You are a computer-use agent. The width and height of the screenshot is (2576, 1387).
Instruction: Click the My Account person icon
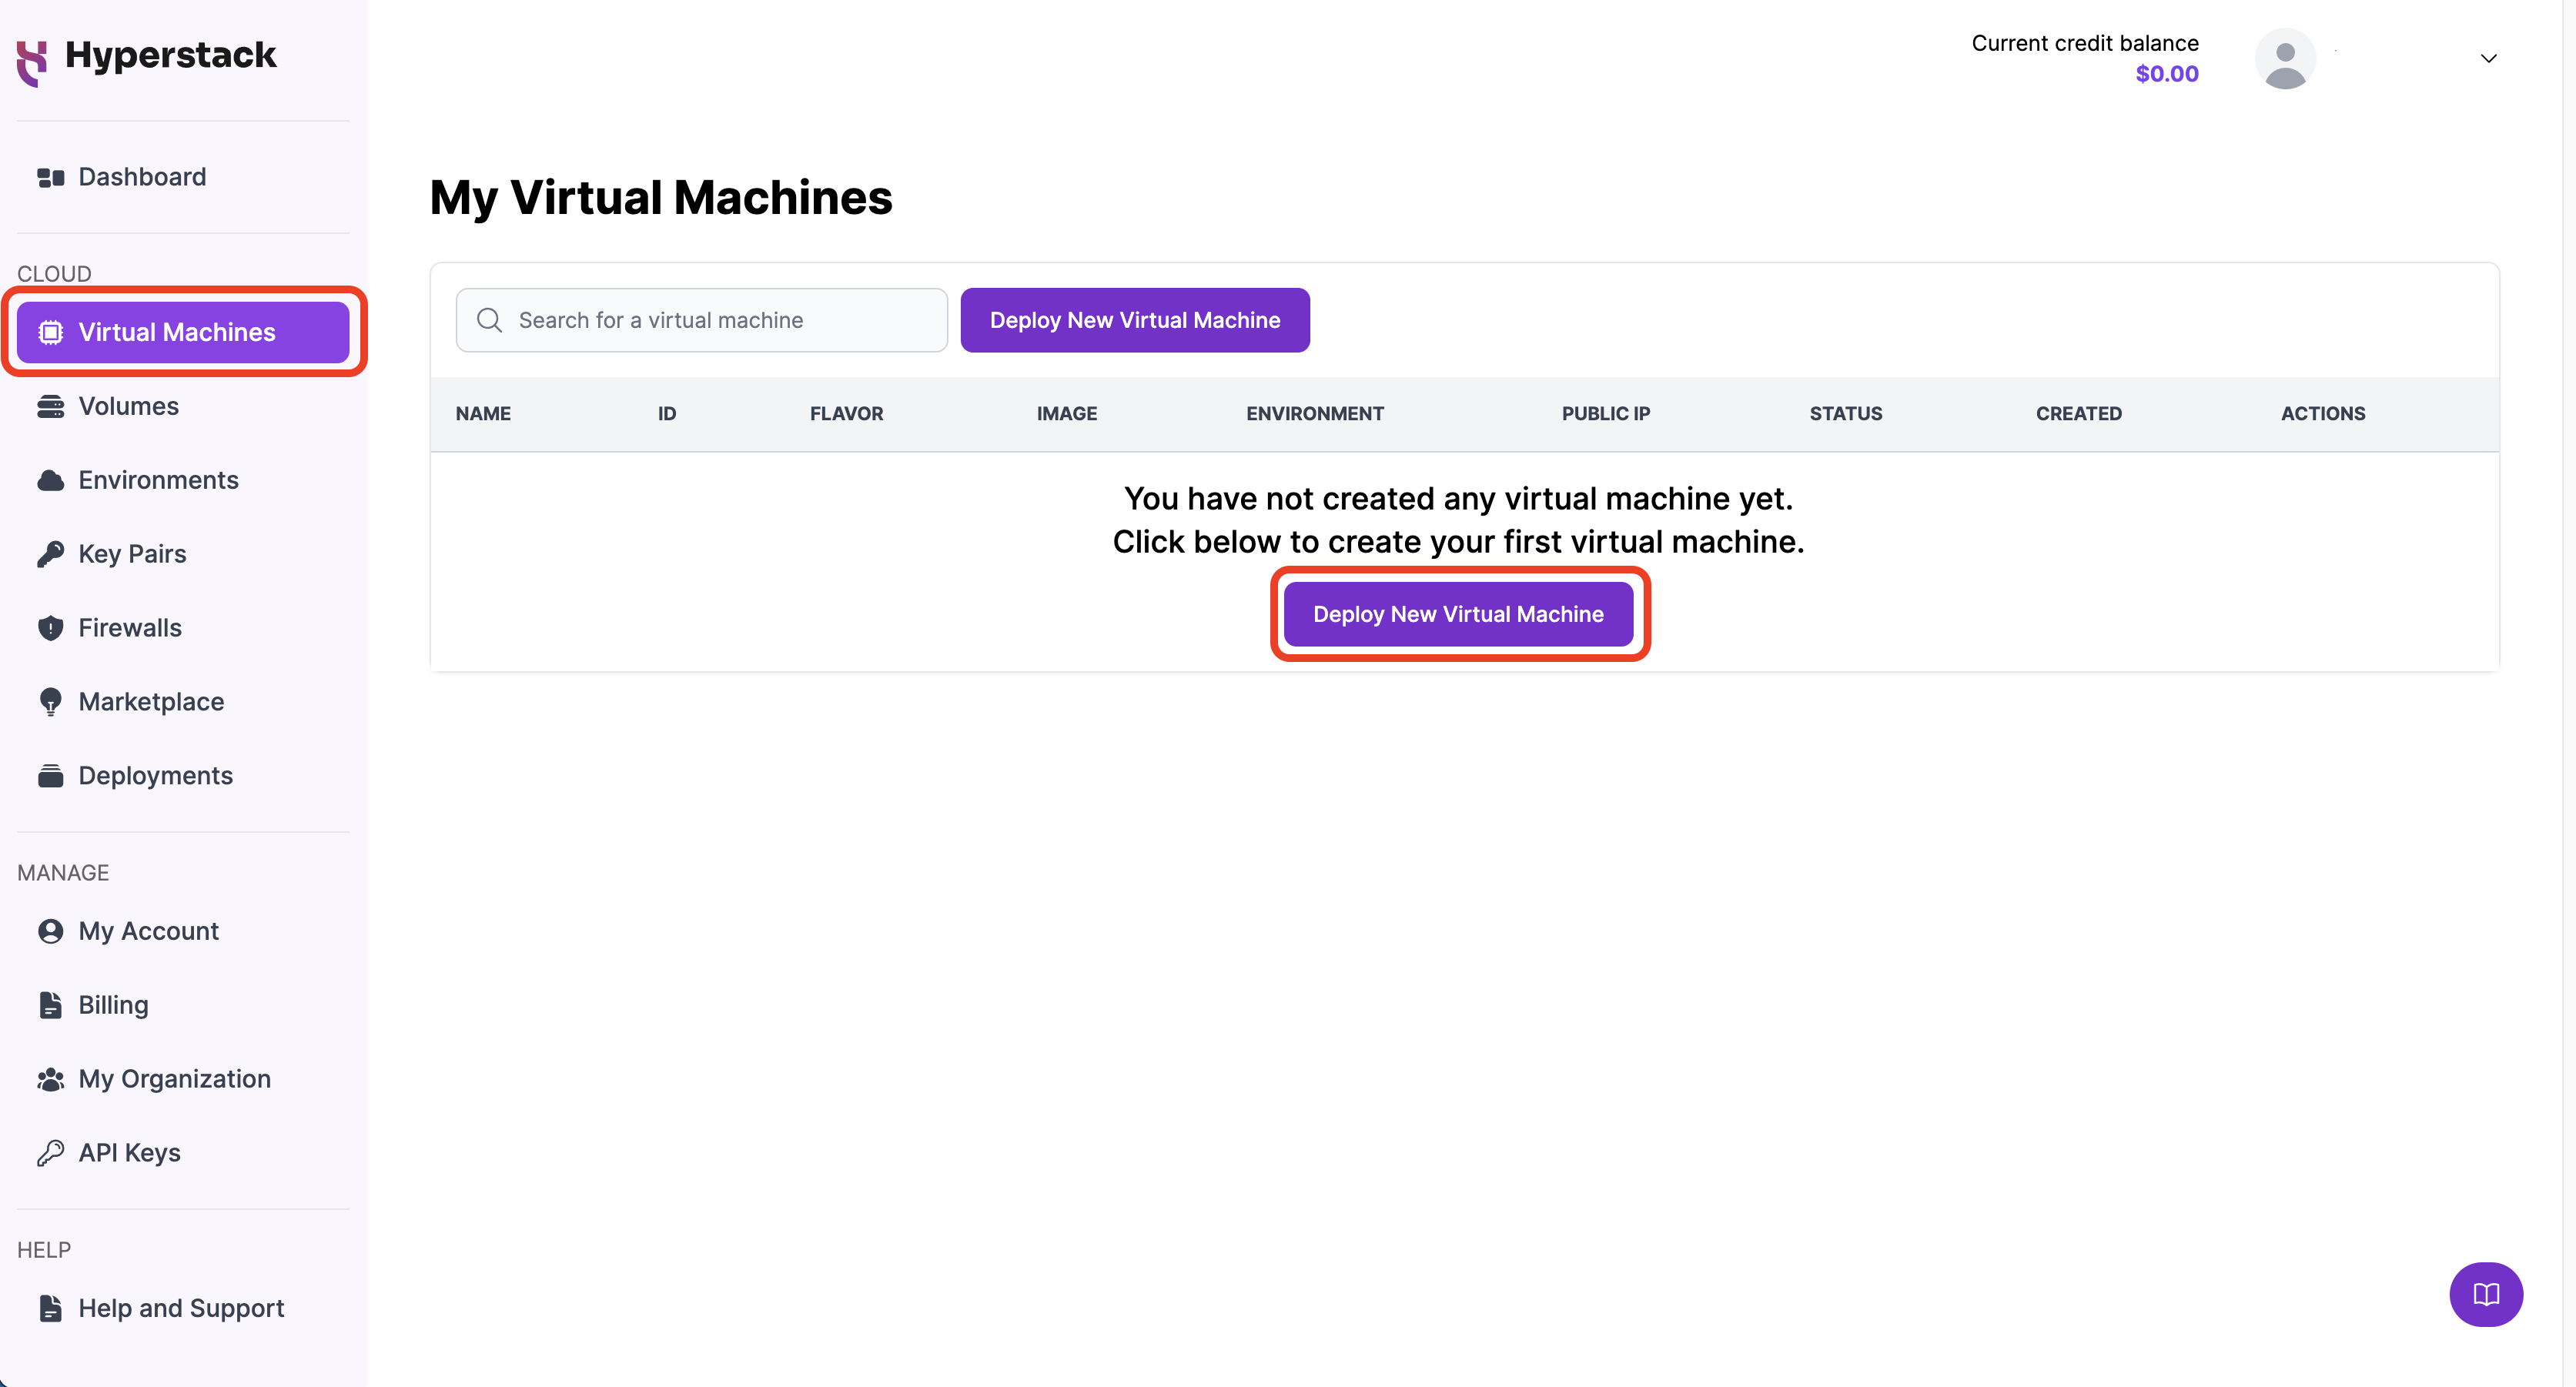pyautogui.click(x=50, y=931)
